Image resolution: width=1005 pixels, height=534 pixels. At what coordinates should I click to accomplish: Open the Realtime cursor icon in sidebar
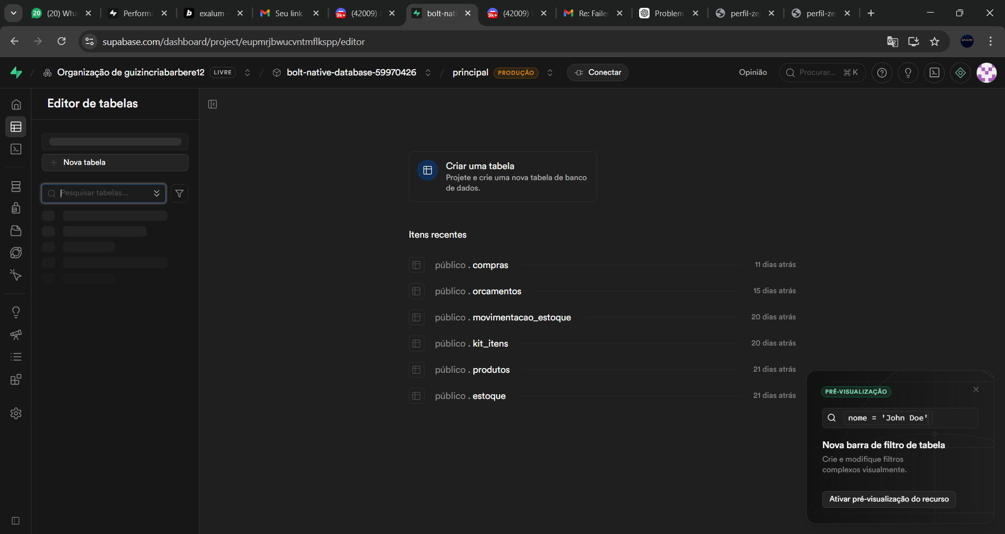click(x=16, y=275)
